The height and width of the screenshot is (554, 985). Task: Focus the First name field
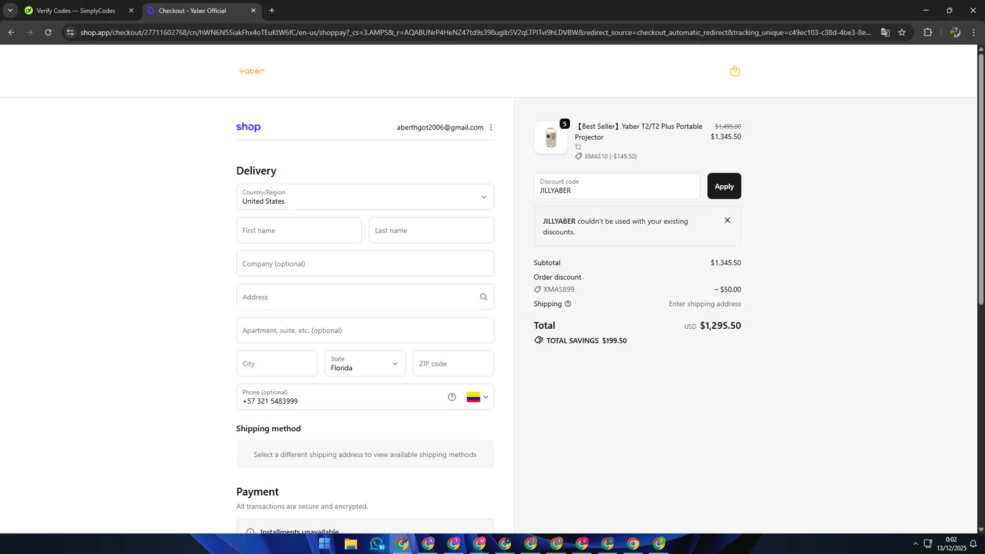299,230
